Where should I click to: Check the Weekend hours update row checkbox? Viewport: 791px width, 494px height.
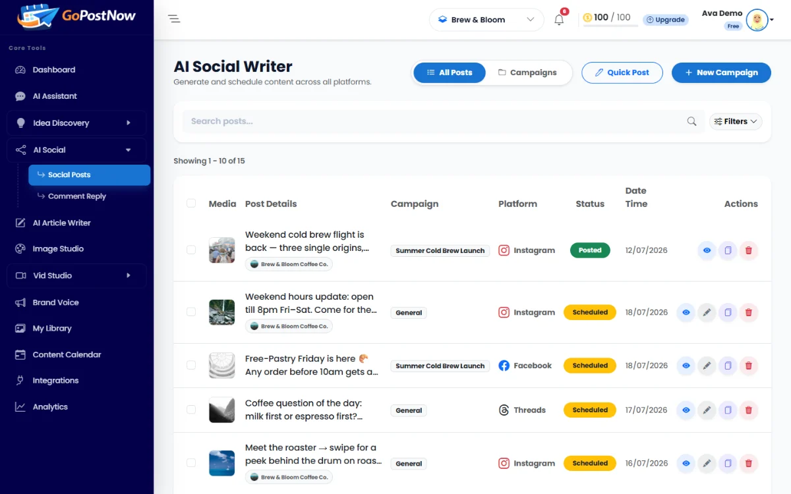pyautogui.click(x=191, y=312)
